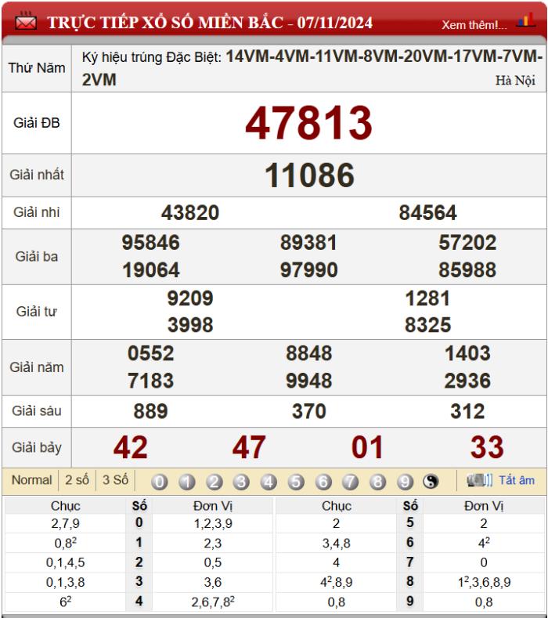Select fifth prize number 0552
The height and width of the screenshot is (618, 548).
click(151, 353)
